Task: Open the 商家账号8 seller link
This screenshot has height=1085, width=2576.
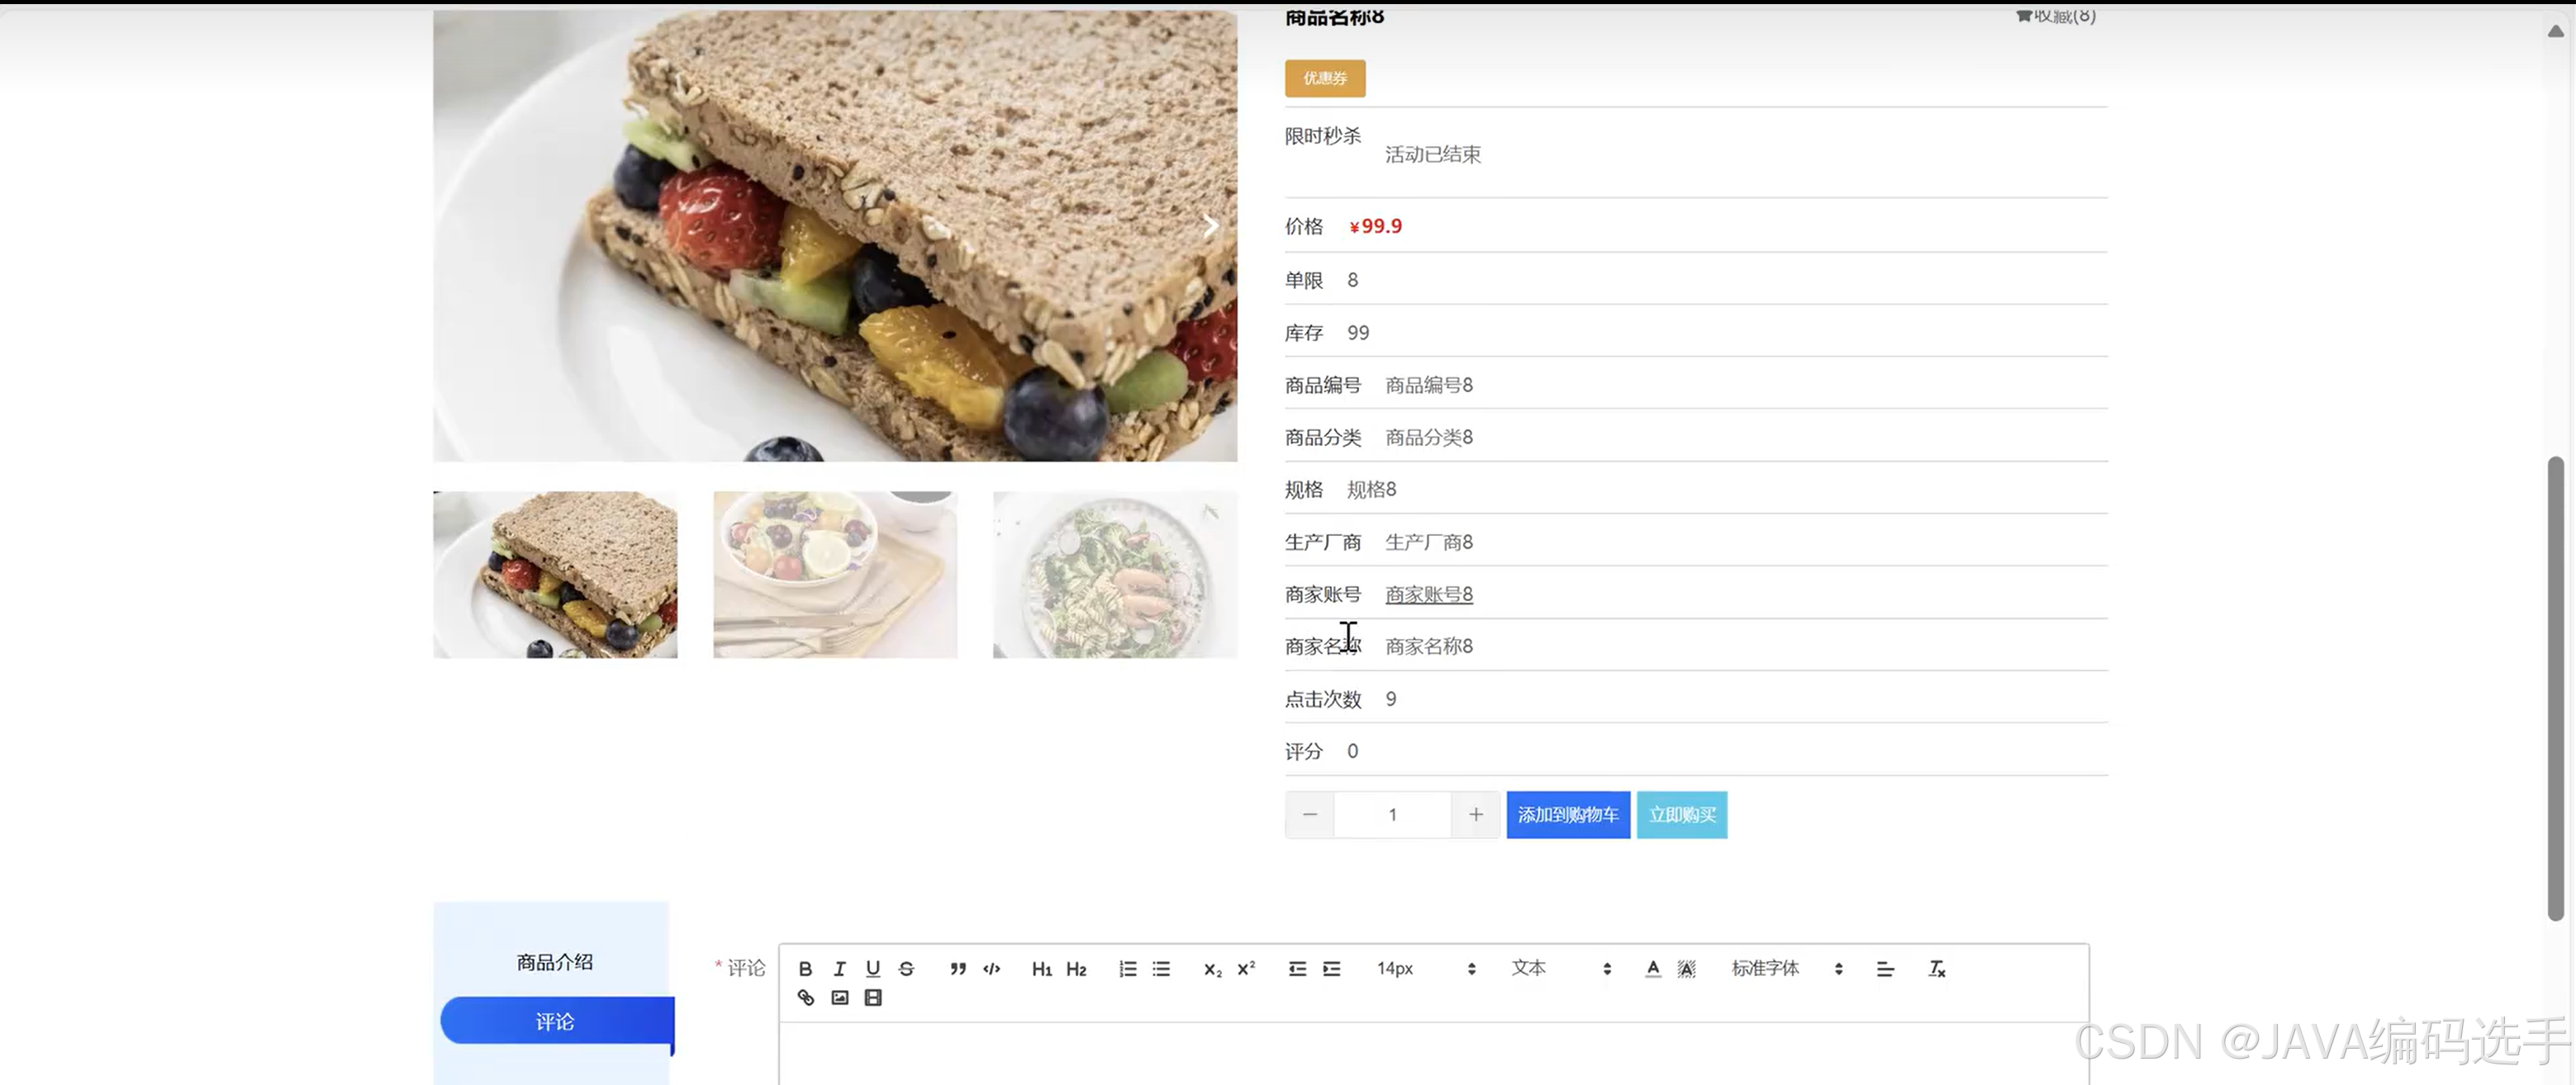Action: [1428, 594]
